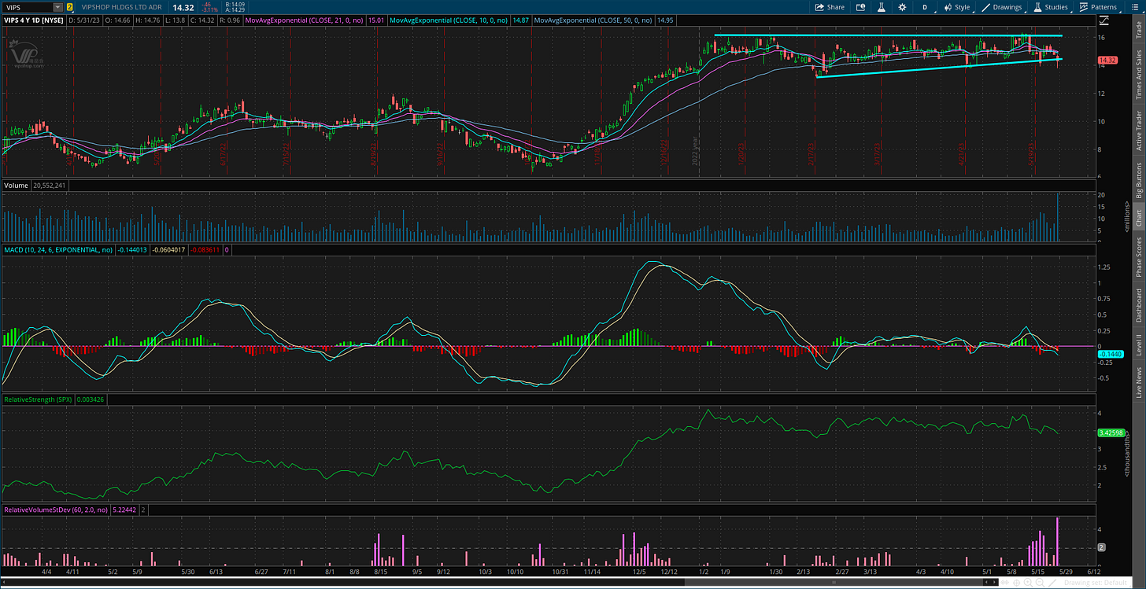
Task: Click the 5/15 date on time axis
Action: (x=1038, y=572)
